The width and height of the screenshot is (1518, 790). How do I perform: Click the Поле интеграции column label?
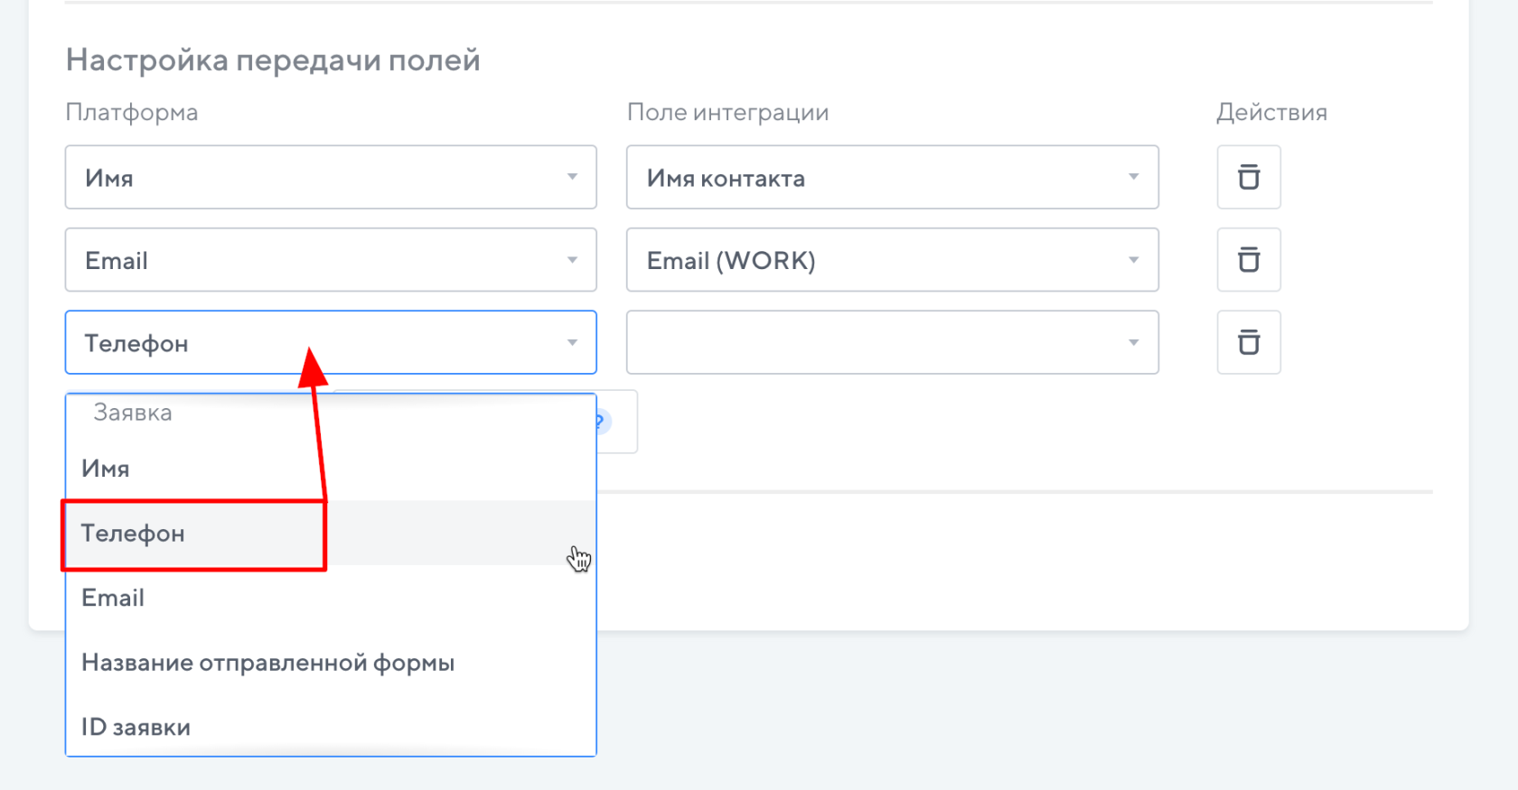(727, 112)
